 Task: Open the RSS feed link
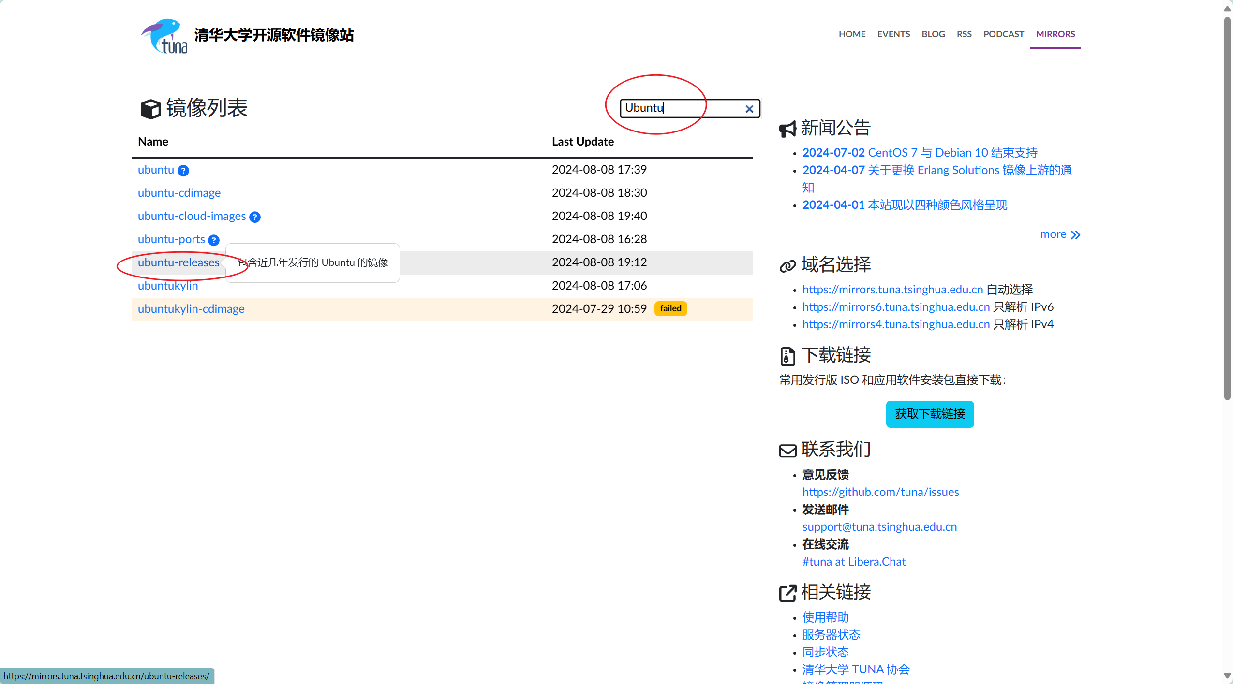[964, 34]
